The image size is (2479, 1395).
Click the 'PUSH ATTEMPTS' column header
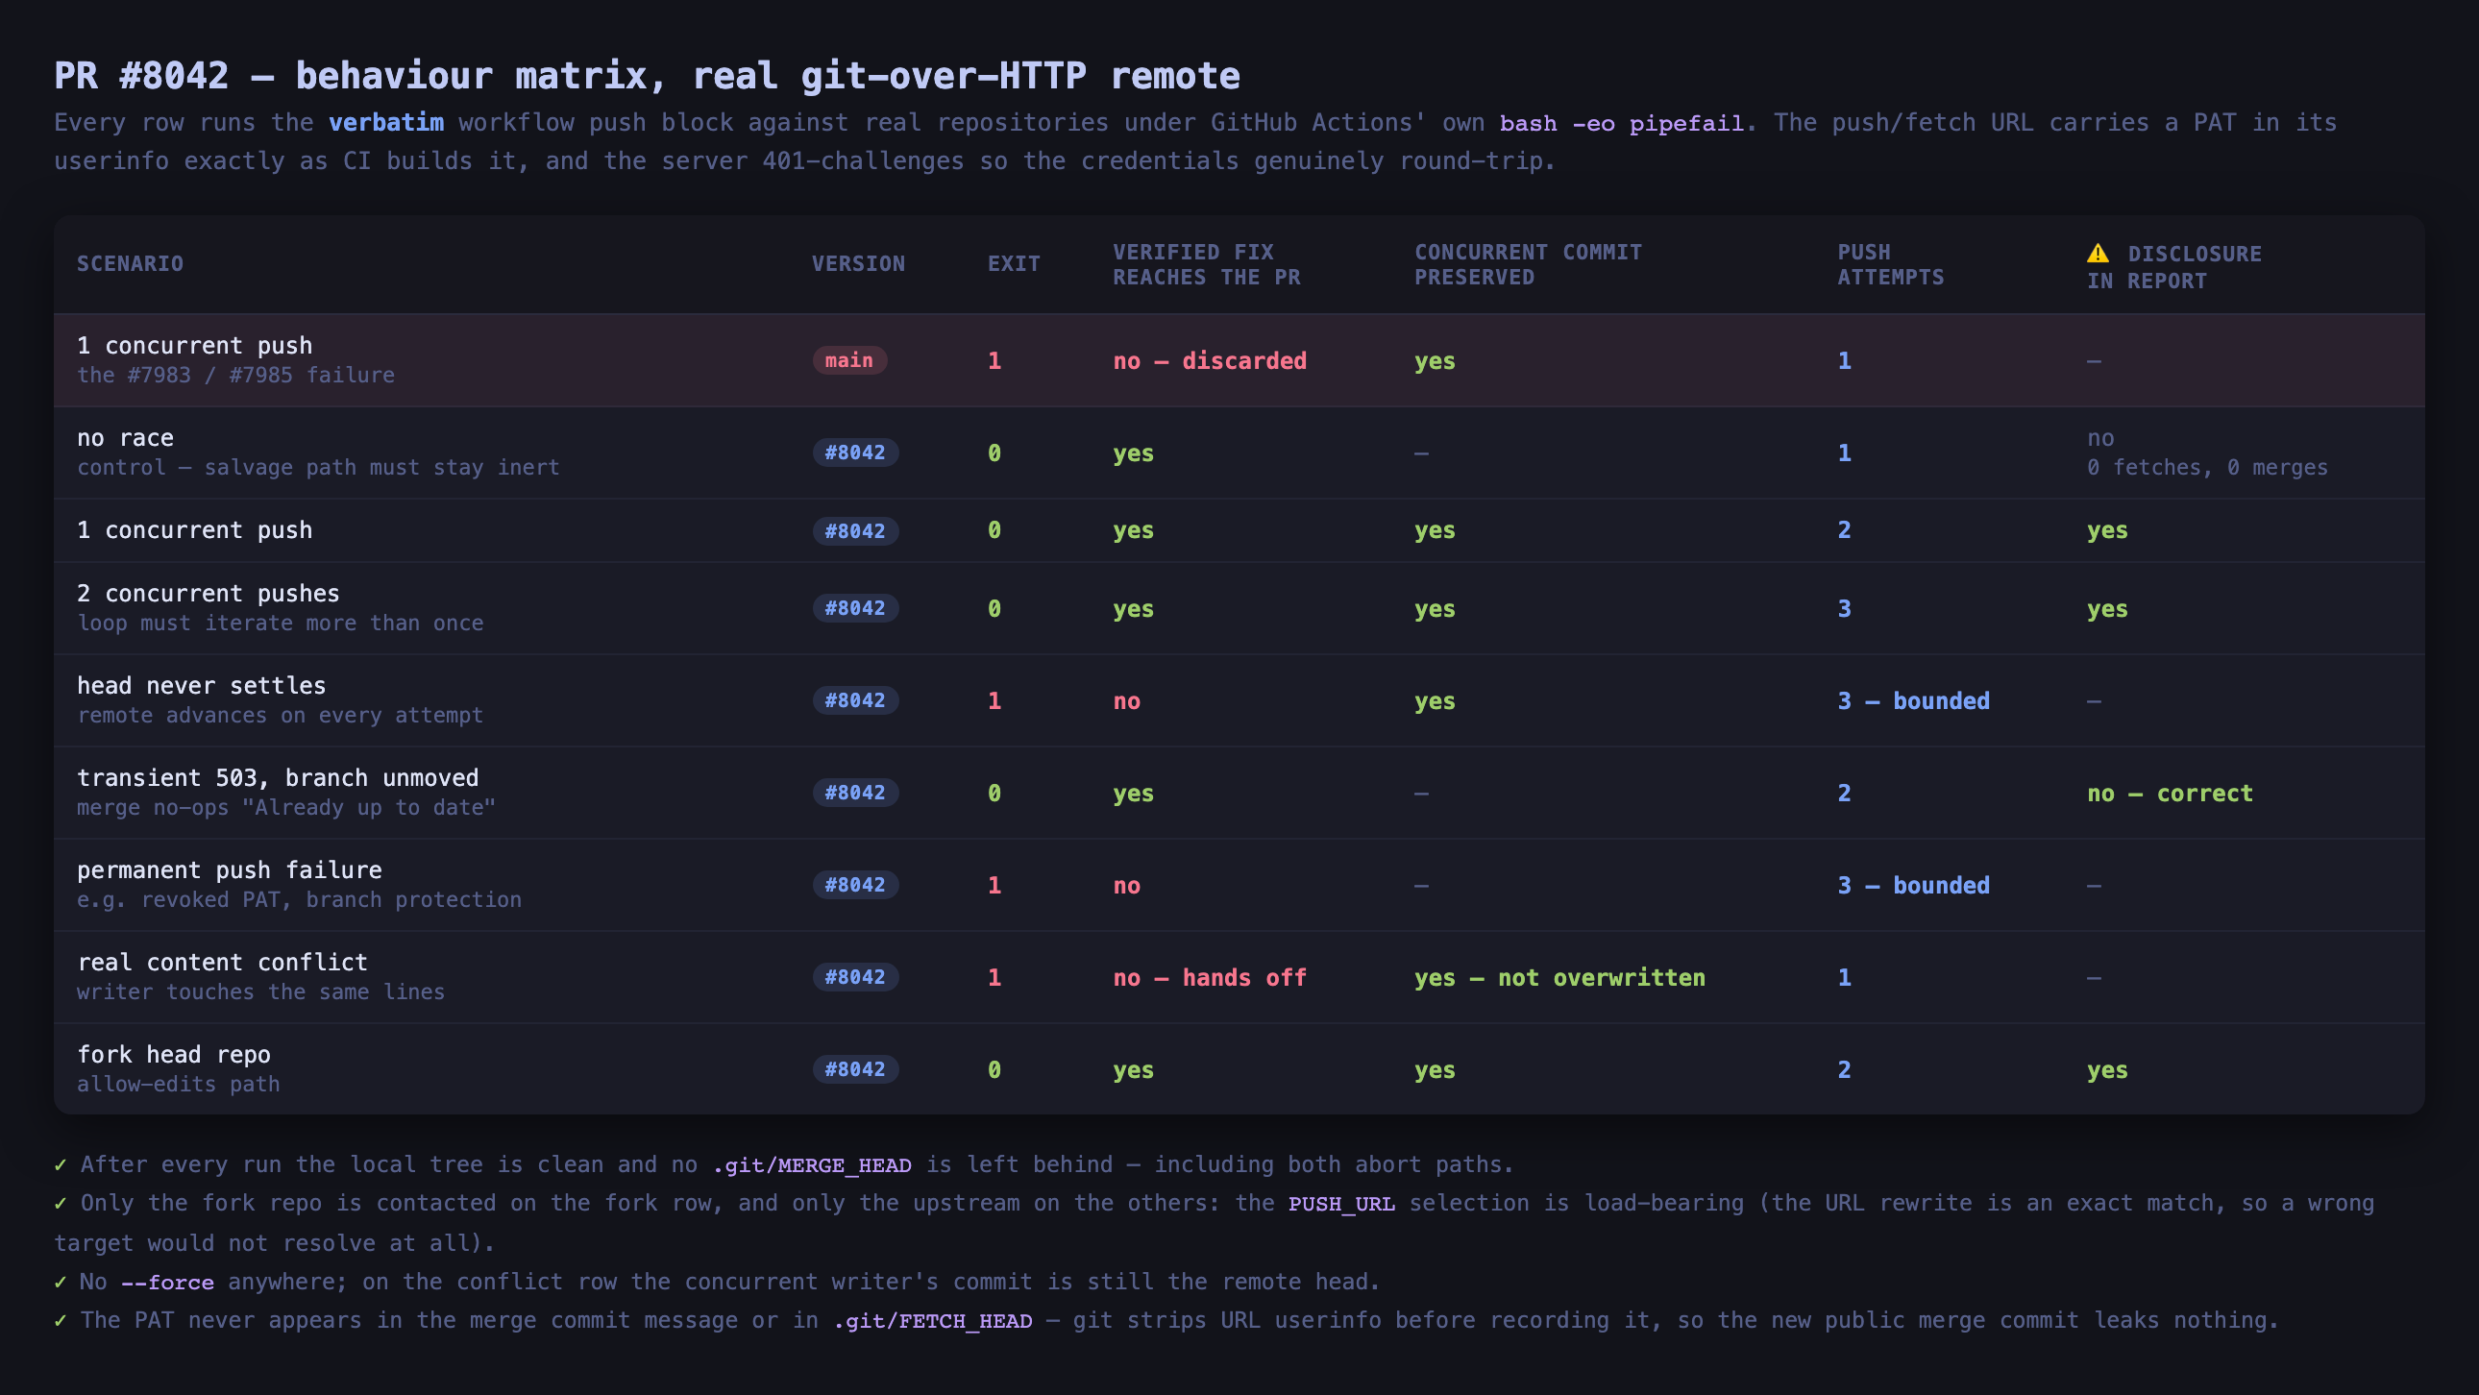pos(1890,264)
